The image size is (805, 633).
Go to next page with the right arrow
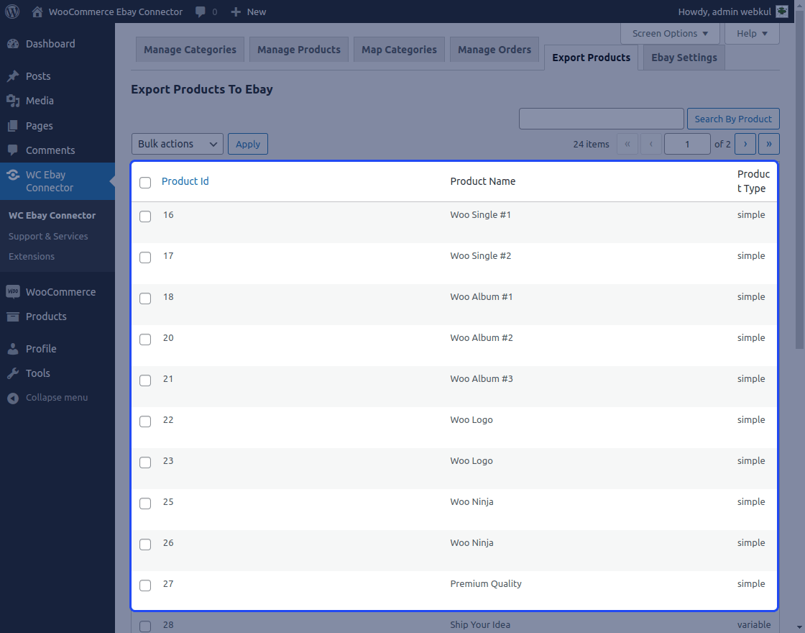point(745,144)
